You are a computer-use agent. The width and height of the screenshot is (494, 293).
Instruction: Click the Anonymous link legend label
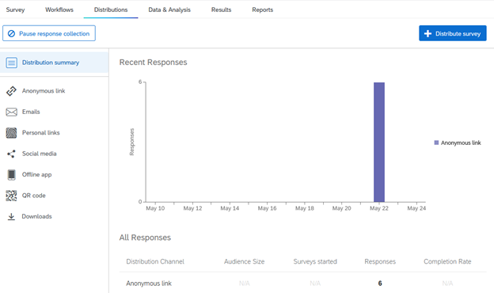pyautogui.click(x=461, y=143)
